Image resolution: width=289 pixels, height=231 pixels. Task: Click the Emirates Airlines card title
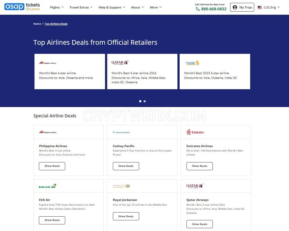pyautogui.click(x=200, y=146)
